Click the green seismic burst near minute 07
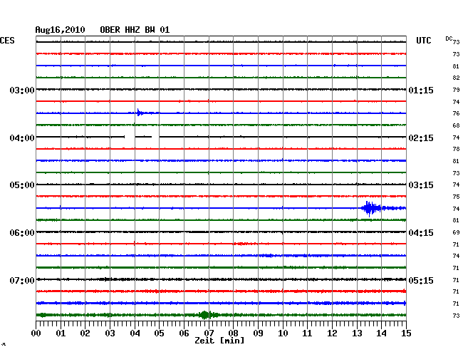463x352 pixels. click(x=207, y=315)
